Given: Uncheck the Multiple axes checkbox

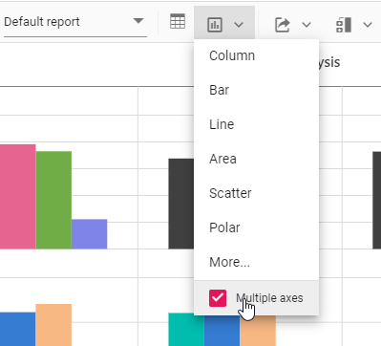Looking at the screenshot, I should click(218, 298).
